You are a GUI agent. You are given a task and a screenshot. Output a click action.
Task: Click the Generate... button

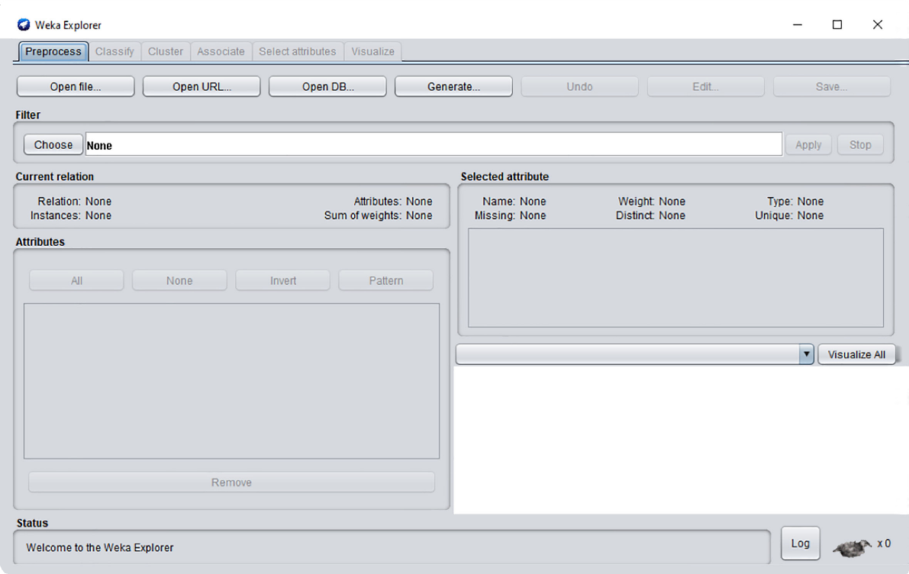453,86
